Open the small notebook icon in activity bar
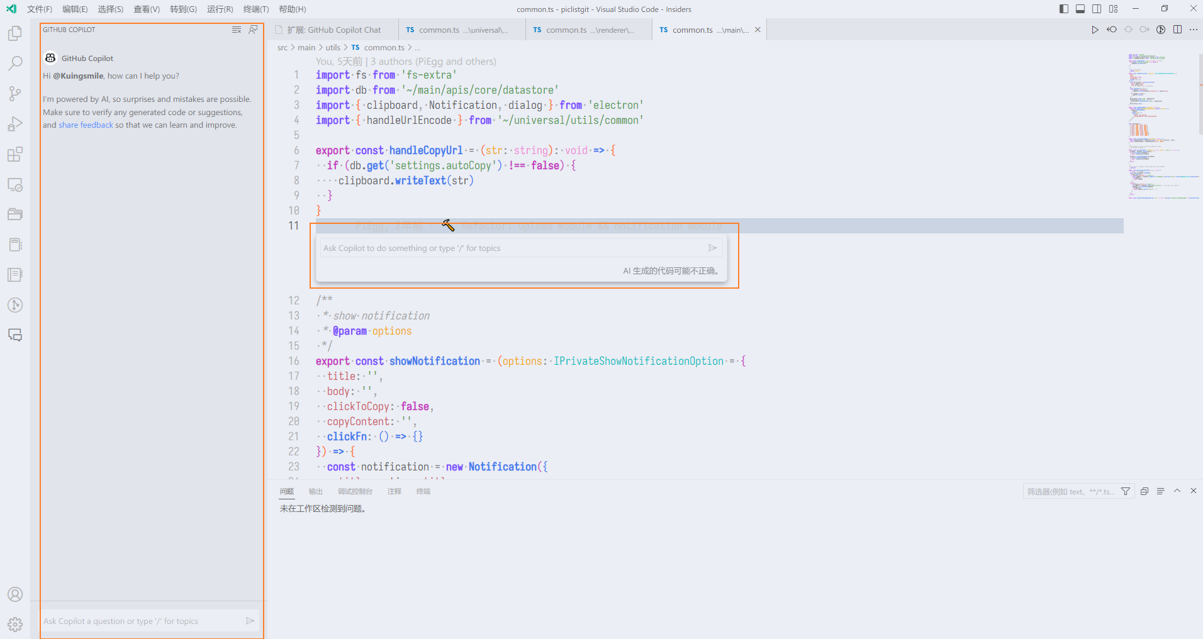1203x639 pixels. (15, 245)
